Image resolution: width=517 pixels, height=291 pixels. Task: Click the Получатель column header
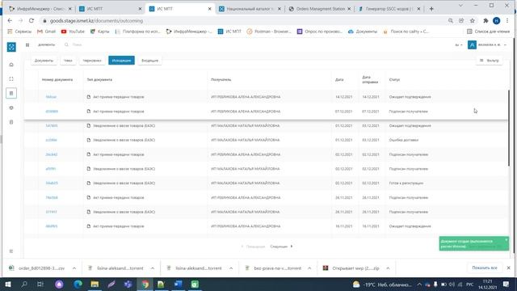pos(221,80)
